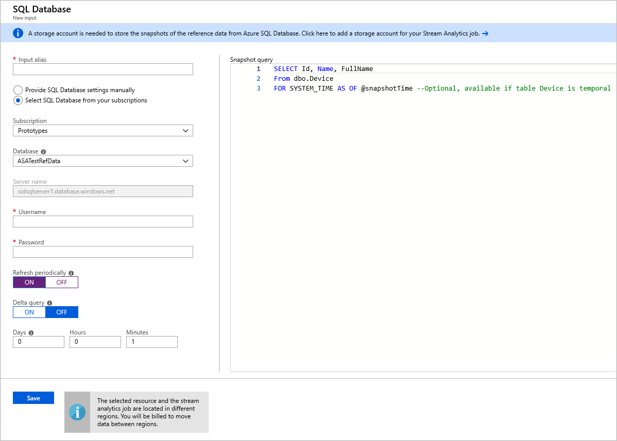
Task: Click the Password field
Action: [x=102, y=252]
